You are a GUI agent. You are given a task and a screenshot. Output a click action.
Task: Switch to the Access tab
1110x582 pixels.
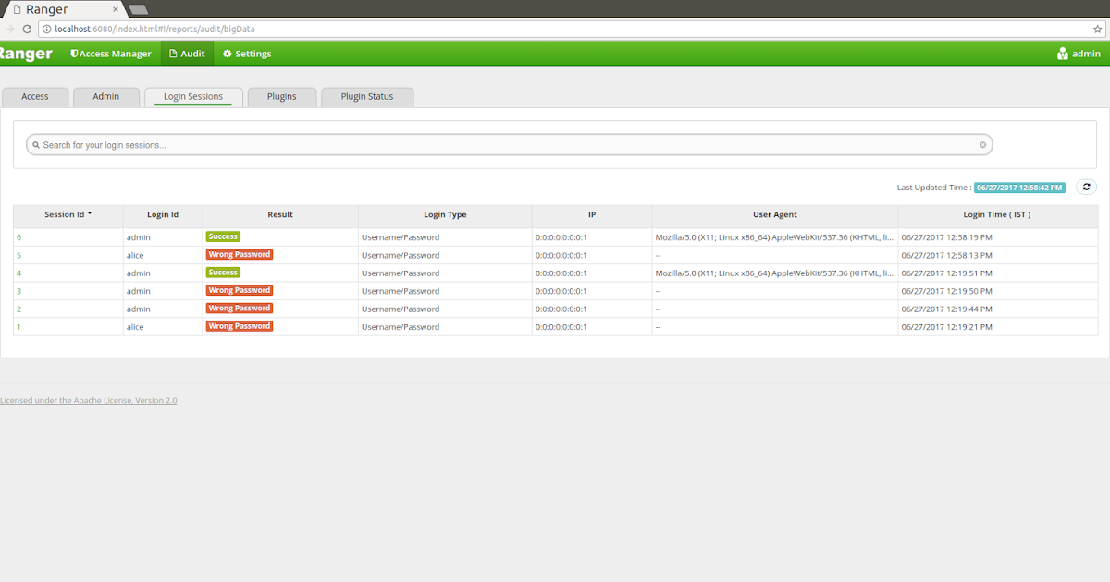tap(35, 96)
